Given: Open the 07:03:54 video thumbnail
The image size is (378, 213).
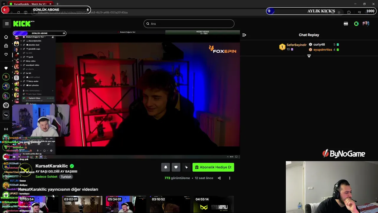Looking at the screenshot, I should [x=38, y=204].
